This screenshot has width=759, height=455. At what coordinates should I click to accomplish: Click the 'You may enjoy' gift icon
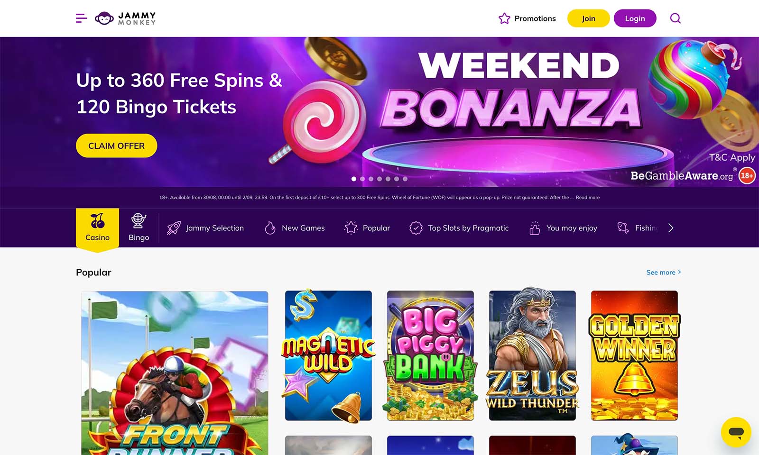[535, 227]
